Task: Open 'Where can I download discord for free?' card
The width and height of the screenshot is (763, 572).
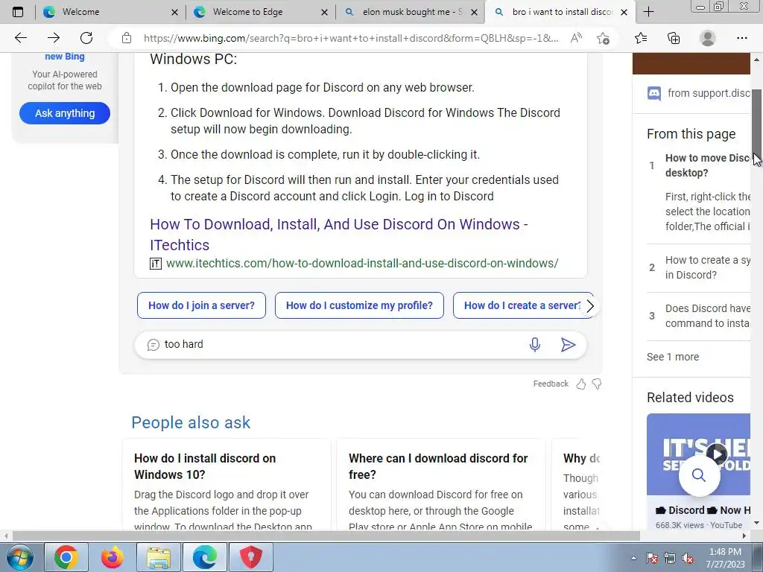Action: coord(441,484)
